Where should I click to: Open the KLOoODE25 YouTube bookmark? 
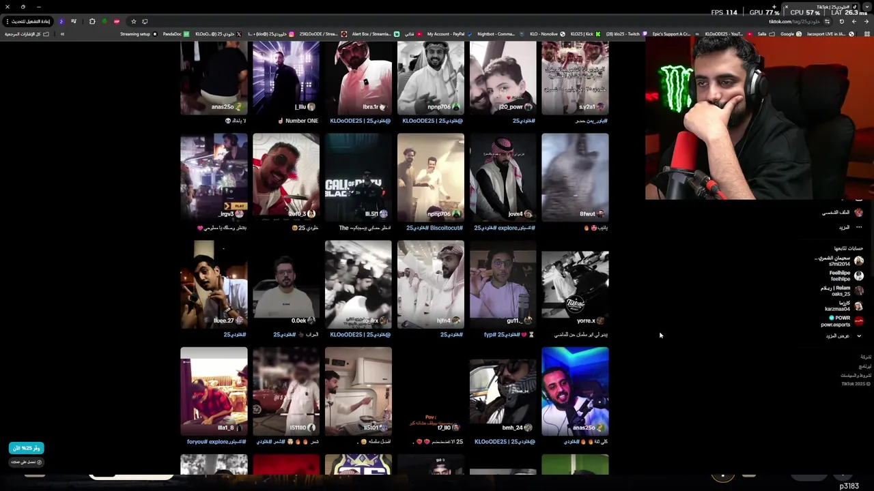729,34
